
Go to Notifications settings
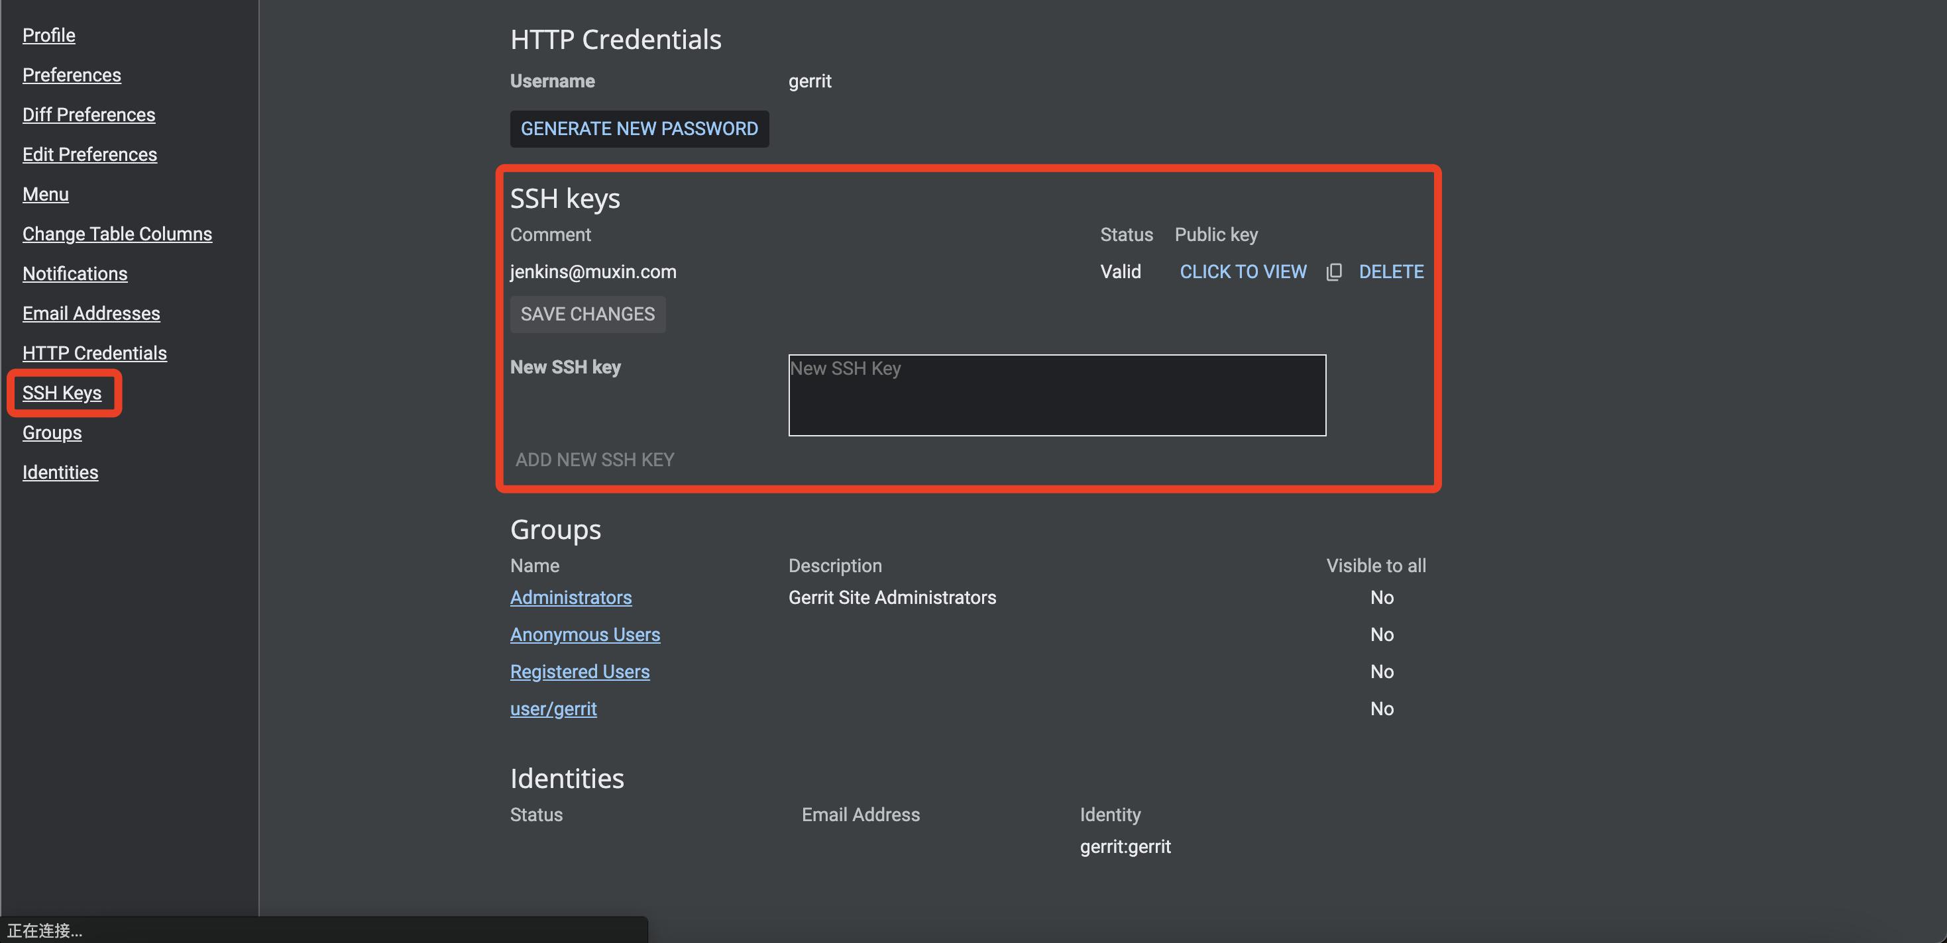pyautogui.click(x=74, y=273)
